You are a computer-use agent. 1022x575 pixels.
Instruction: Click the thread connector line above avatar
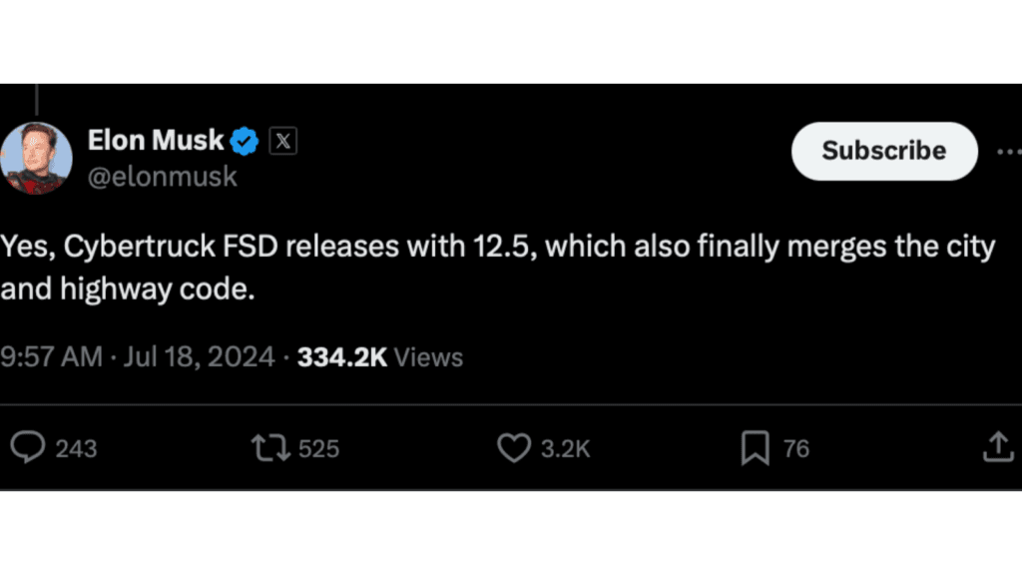pyautogui.click(x=37, y=99)
